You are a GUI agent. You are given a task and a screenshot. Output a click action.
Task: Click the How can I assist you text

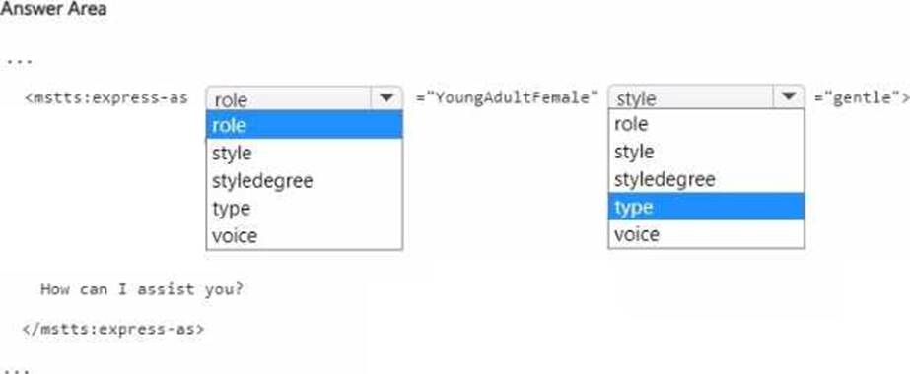pos(142,289)
